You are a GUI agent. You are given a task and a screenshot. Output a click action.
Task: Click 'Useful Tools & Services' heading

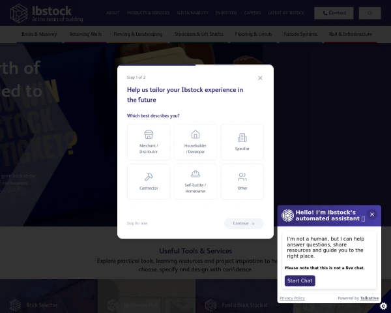click(x=195, y=251)
